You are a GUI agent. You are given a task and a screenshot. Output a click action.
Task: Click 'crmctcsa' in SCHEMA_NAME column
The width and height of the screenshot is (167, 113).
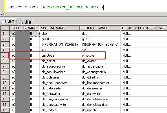pyautogui.click(x=48, y=55)
